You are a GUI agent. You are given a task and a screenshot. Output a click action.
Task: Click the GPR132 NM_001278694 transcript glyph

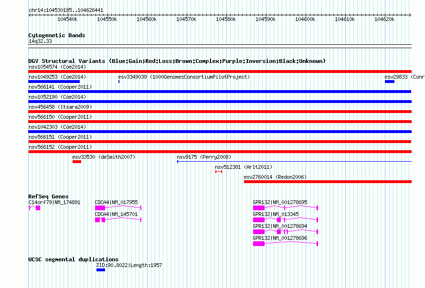286,232
